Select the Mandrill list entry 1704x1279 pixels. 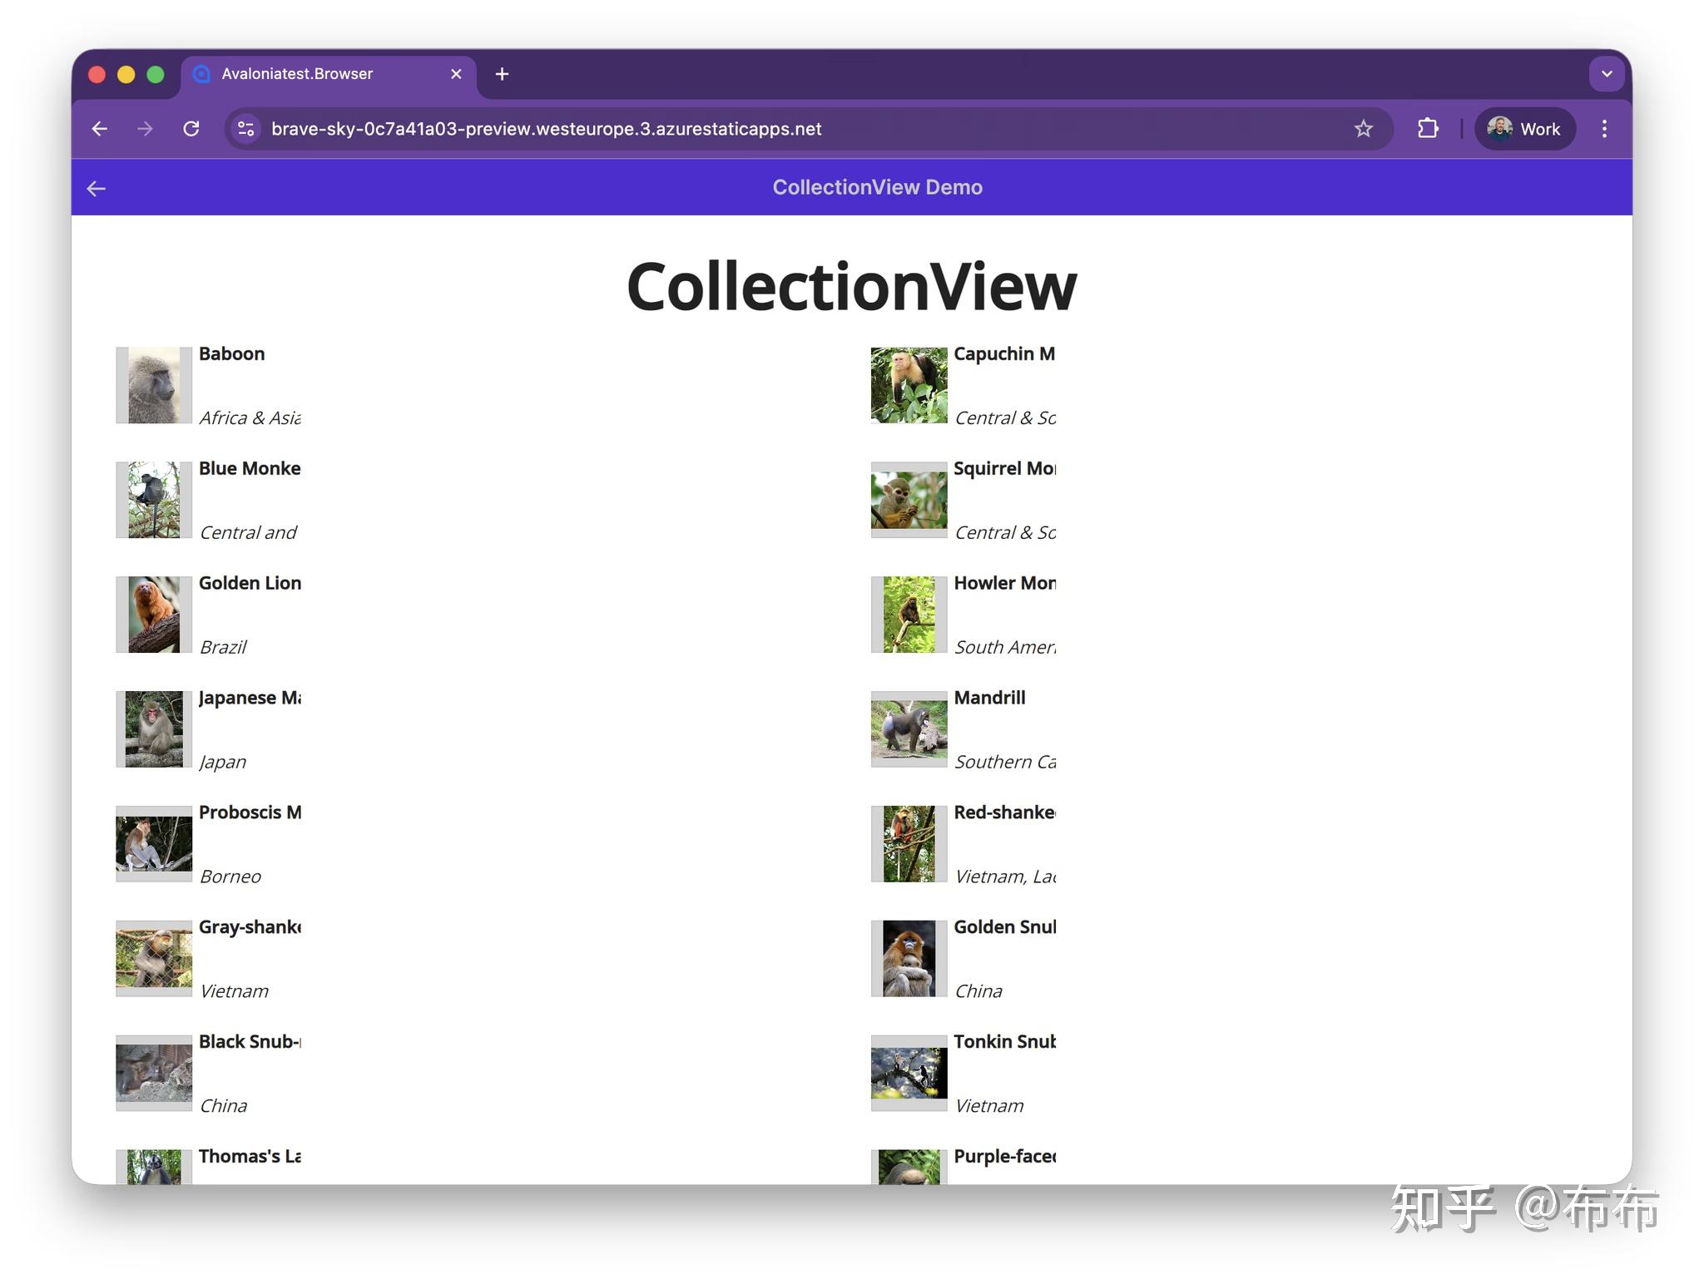coord(990,728)
